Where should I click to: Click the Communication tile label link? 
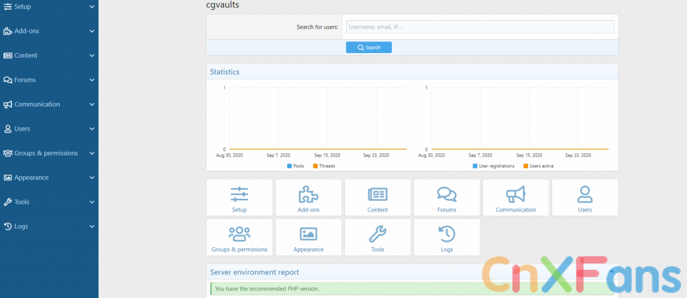click(516, 210)
